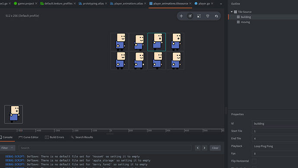Select Tile Source in the Outline

point(244,12)
